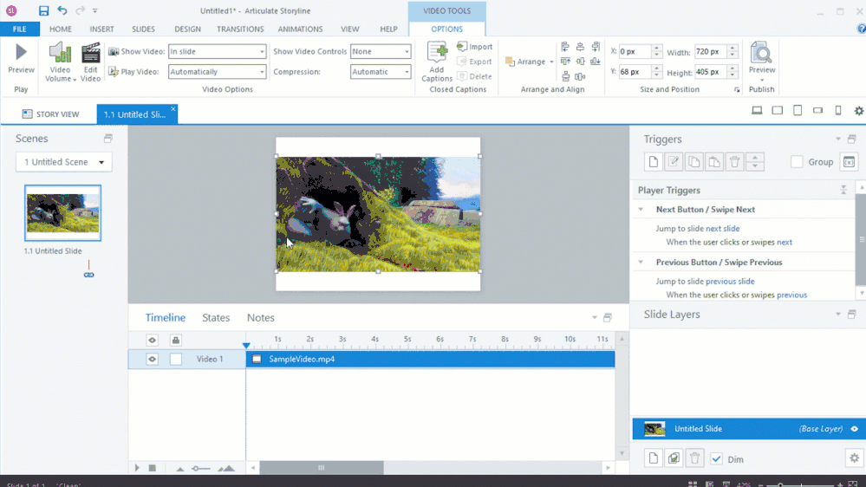Select the slide 1.1 thumbnail in Scenes
The image size is (866, 487).
click(x=62, y=213)
